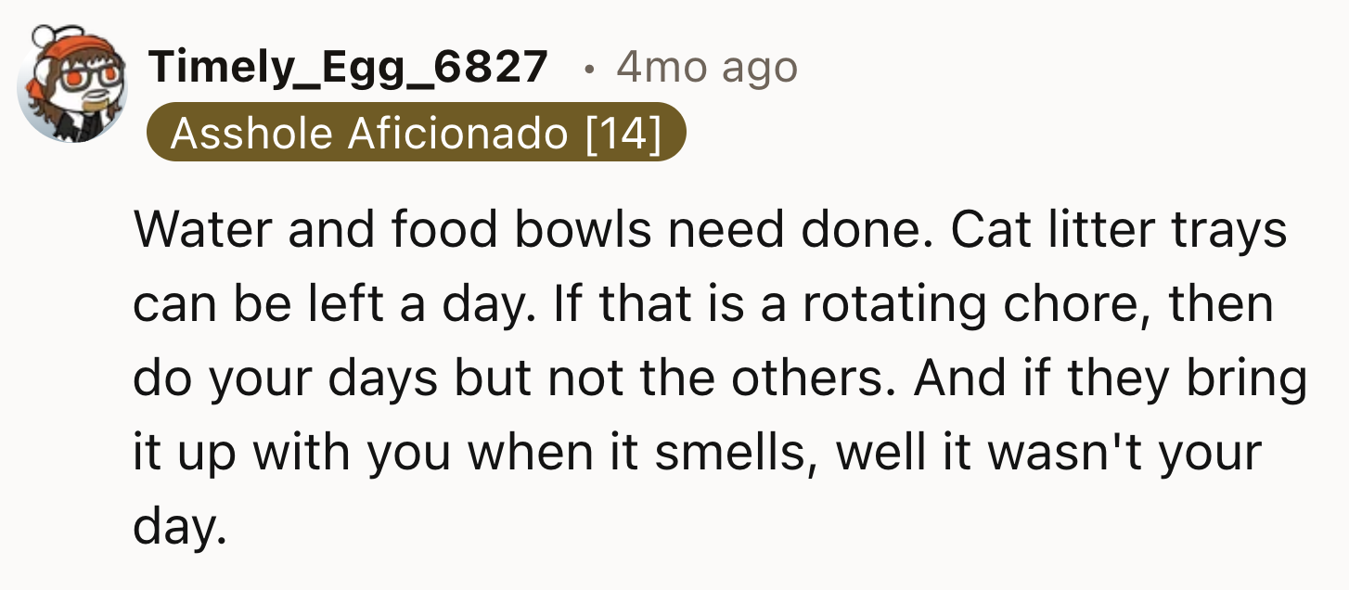
Task: Open the Timely_Egg_6827 avatar image
Action: click(73, 85)
